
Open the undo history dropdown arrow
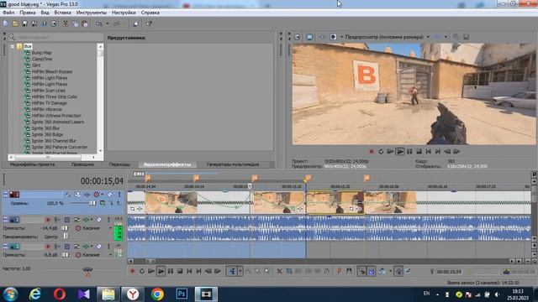click(108, 23)
